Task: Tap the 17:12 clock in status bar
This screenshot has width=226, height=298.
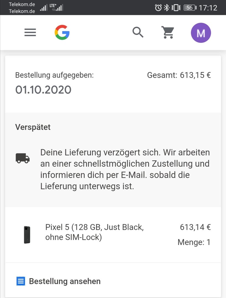Action: coord(208,8)
